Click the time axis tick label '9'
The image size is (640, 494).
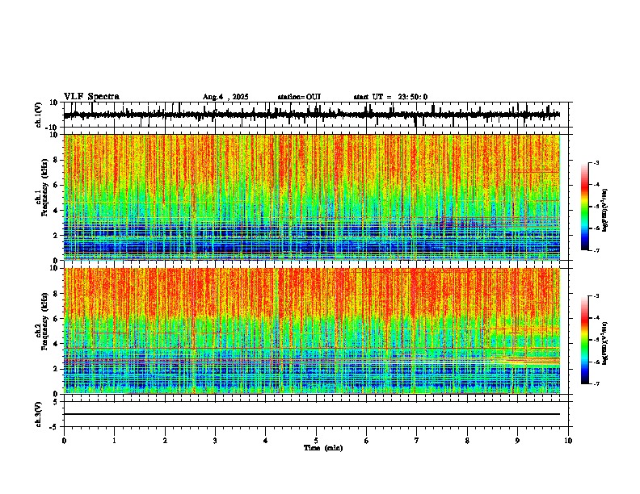pyautogui.click(x=517, y=441)
